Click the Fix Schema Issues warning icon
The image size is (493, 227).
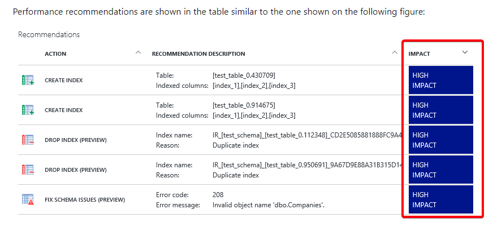(28, 199)
